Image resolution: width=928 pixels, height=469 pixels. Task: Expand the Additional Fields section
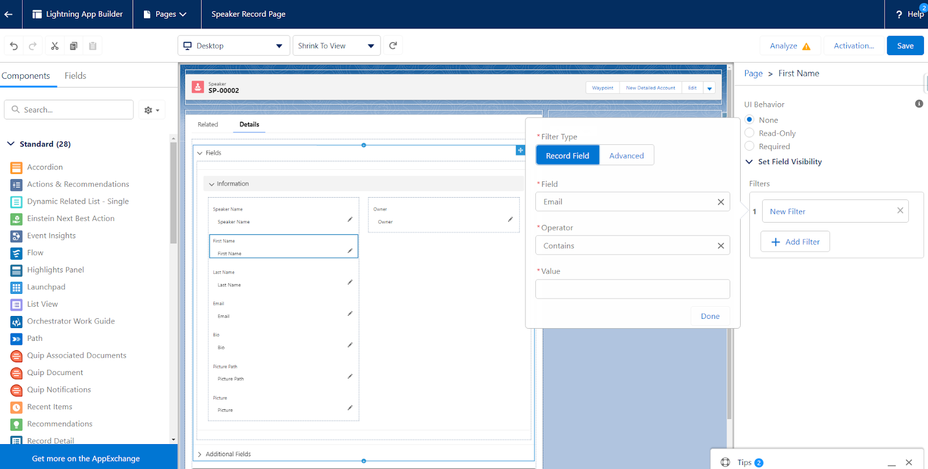pyautogui.click(x=200, y=455)
